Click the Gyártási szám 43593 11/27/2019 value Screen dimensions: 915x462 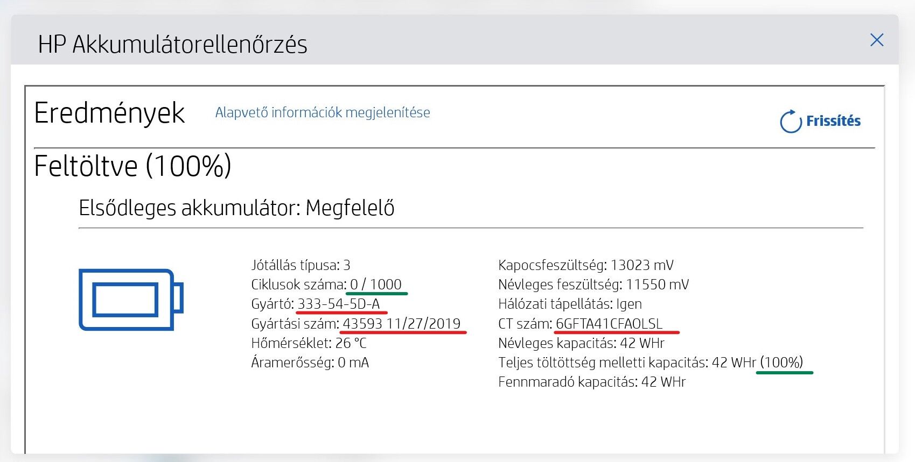point(402,323)
